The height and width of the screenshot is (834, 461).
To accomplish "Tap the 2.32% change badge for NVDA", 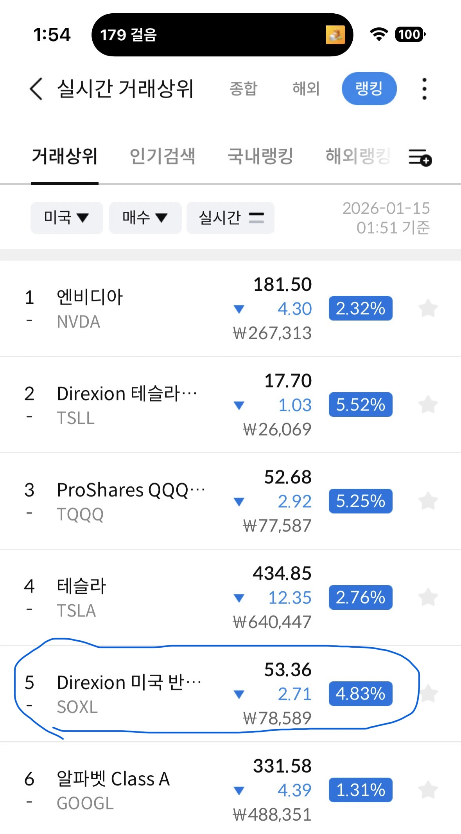I will click(x=361, y=308).
